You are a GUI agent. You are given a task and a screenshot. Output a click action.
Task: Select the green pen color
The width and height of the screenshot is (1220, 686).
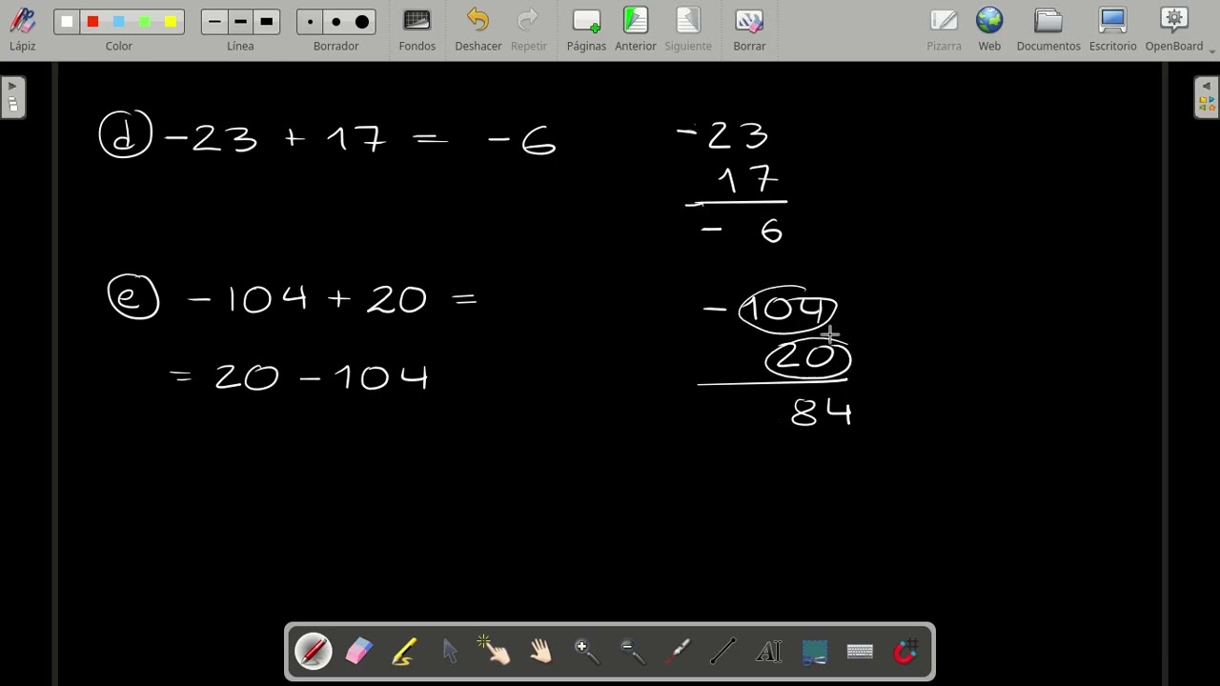pos(144,22)
